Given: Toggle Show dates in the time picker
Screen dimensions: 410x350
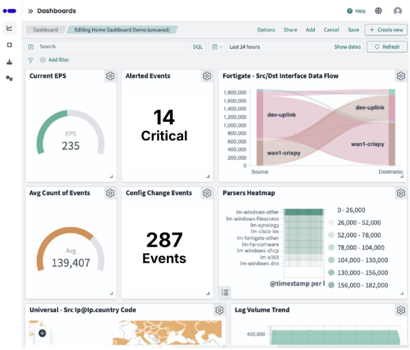Looking at the screenshot, I should point(347,47).
